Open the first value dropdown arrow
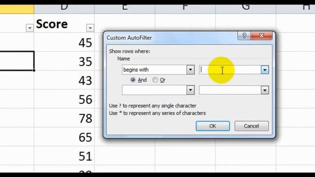315x177 pixels. click(265, 70)
